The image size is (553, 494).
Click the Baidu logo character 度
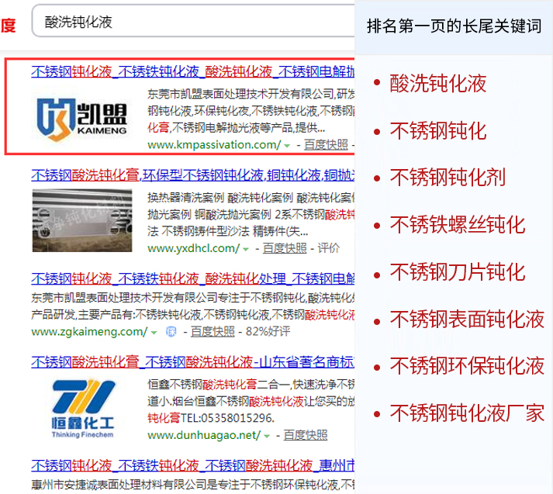tap(8, 26)
